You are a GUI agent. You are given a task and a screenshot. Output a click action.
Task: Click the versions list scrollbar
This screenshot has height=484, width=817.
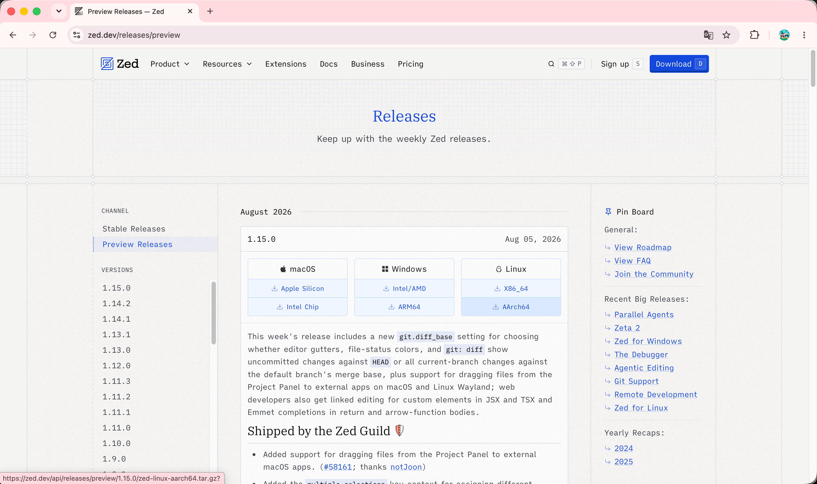(x=213, y=313)
